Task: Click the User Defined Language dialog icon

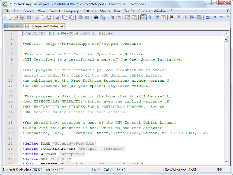Action: click(x=163, y=17)
